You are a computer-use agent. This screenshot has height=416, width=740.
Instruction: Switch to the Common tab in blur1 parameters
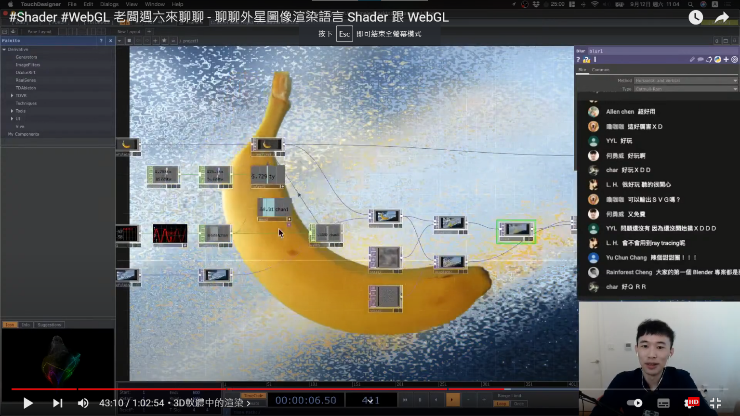(600, 70)
